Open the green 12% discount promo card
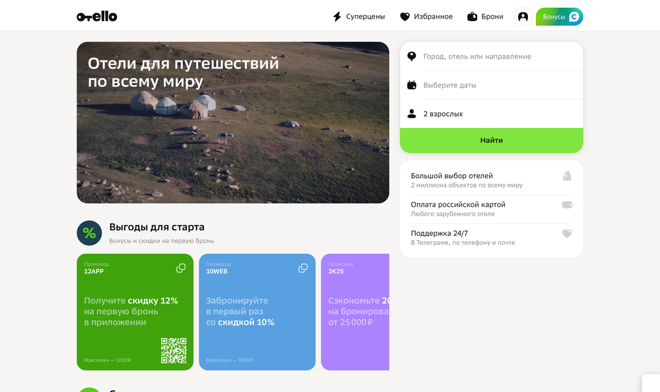This screenshot has width=660, height=392. [x=135, y=312]
